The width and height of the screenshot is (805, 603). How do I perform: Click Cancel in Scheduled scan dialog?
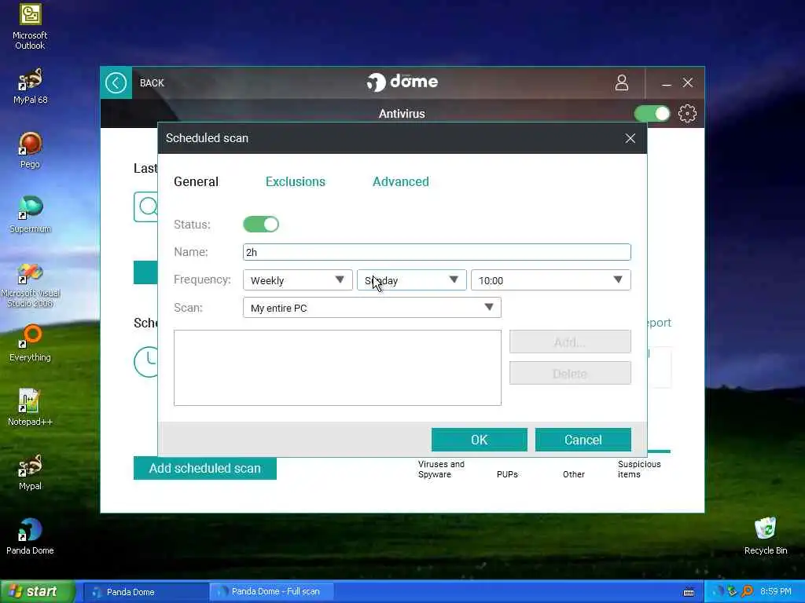coord(583,440)
